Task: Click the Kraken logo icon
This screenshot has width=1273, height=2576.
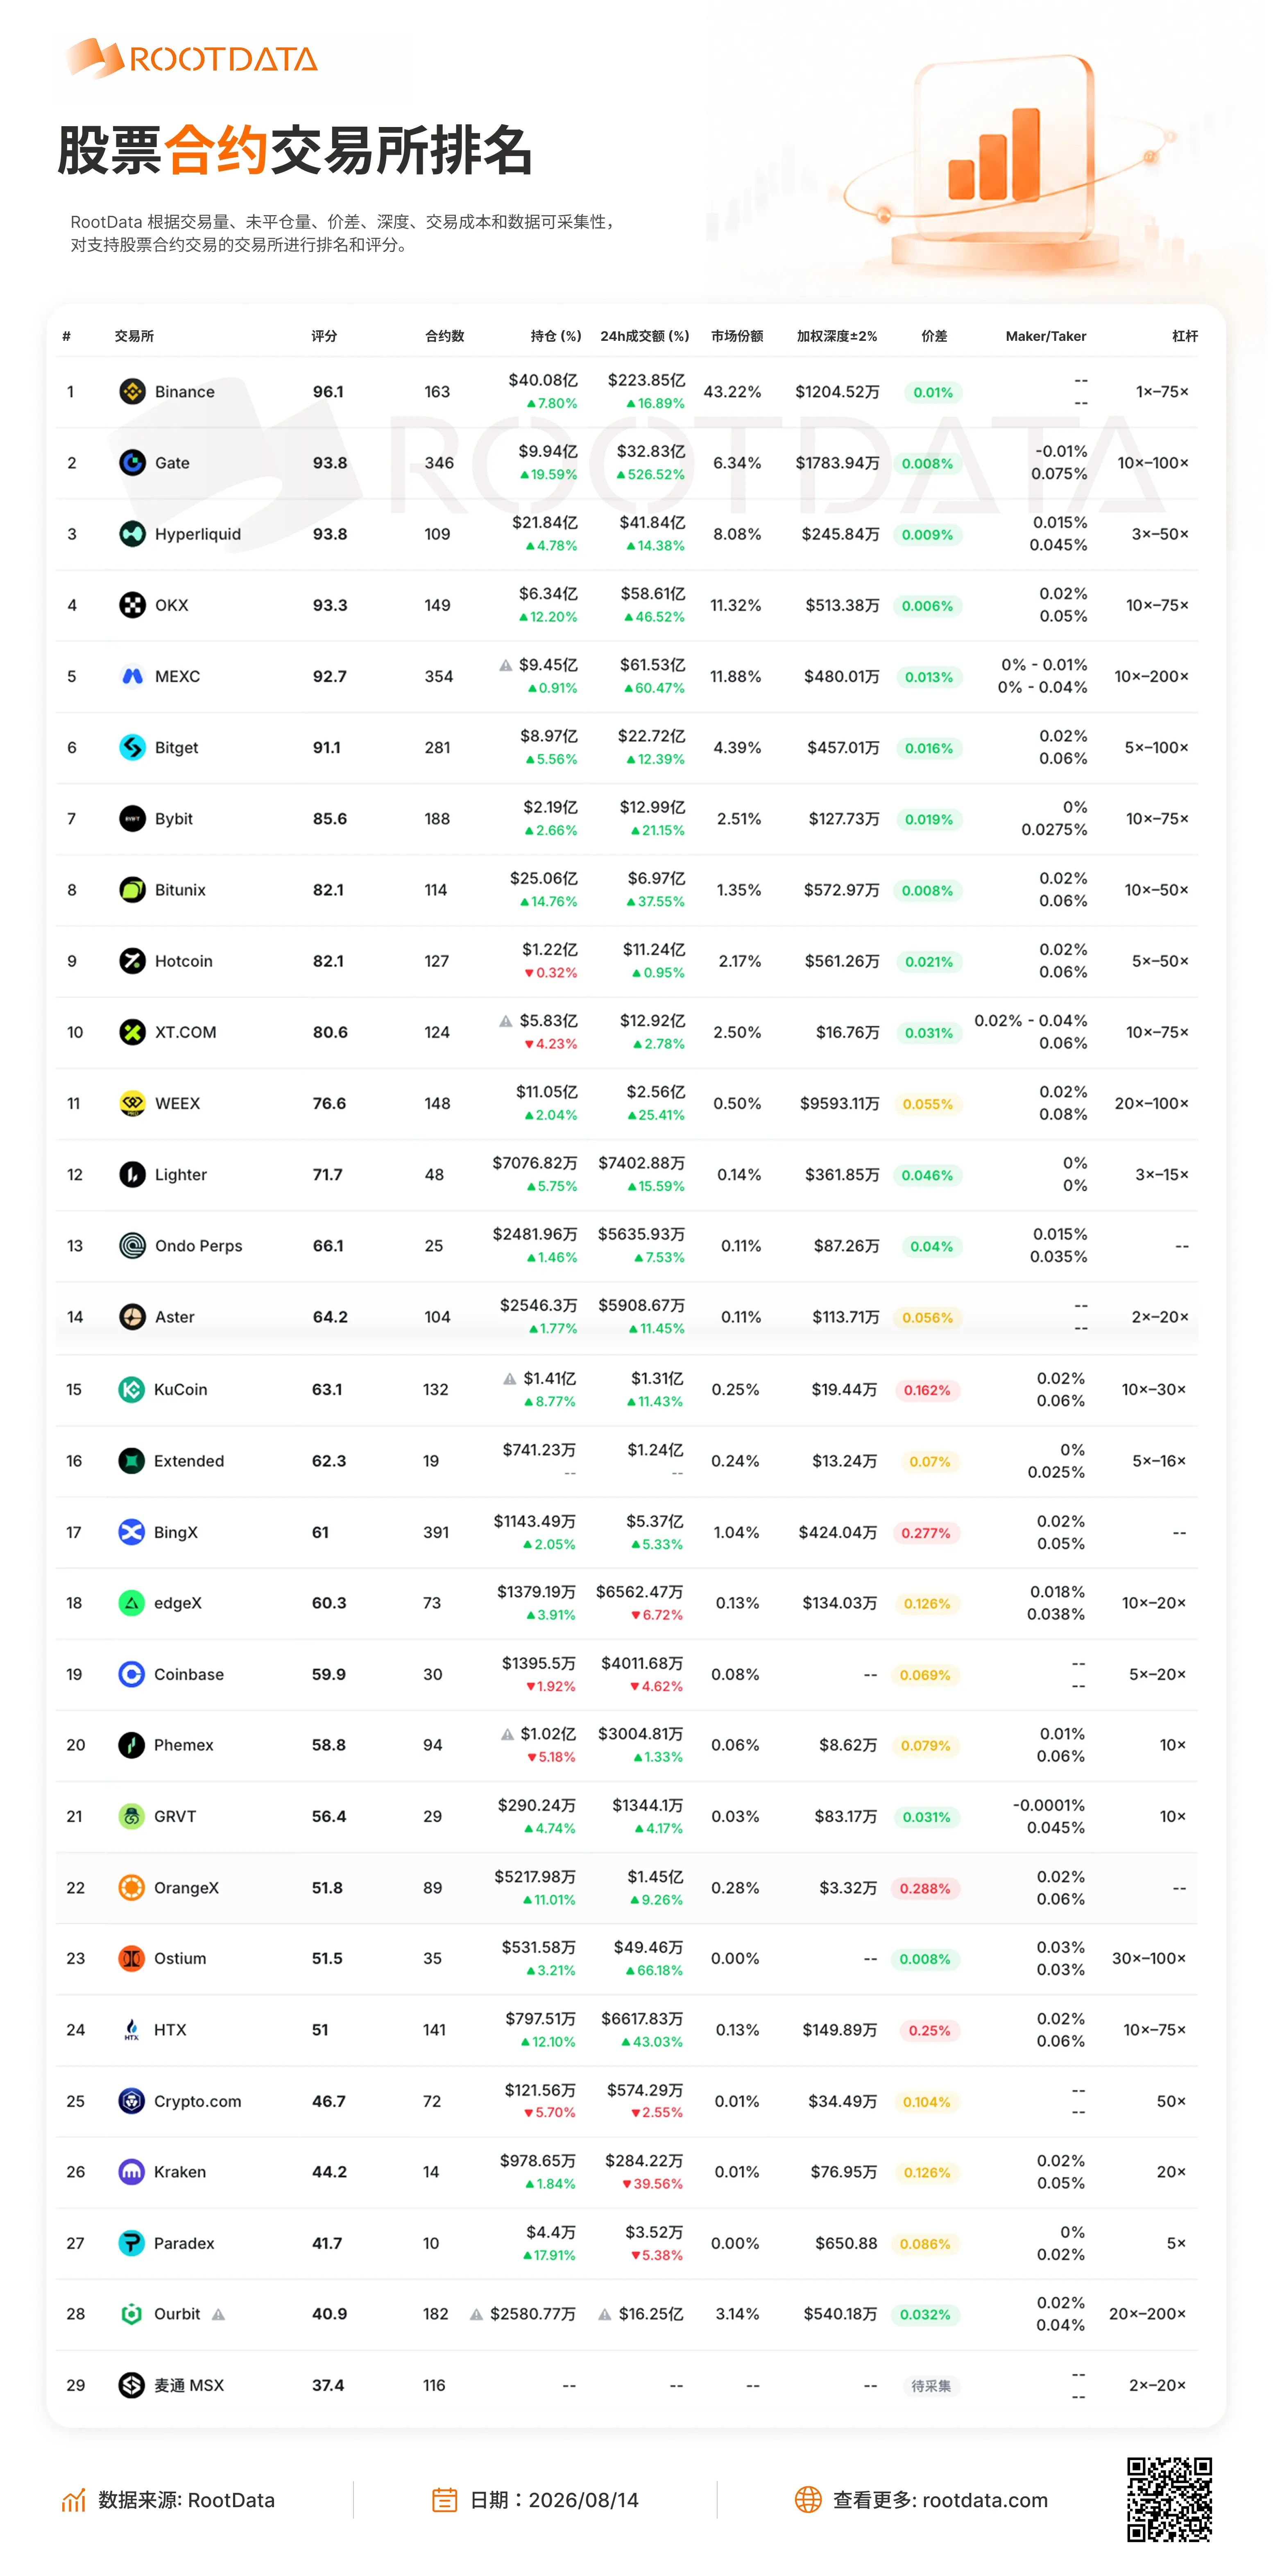Action: [x=131, y=2172]
